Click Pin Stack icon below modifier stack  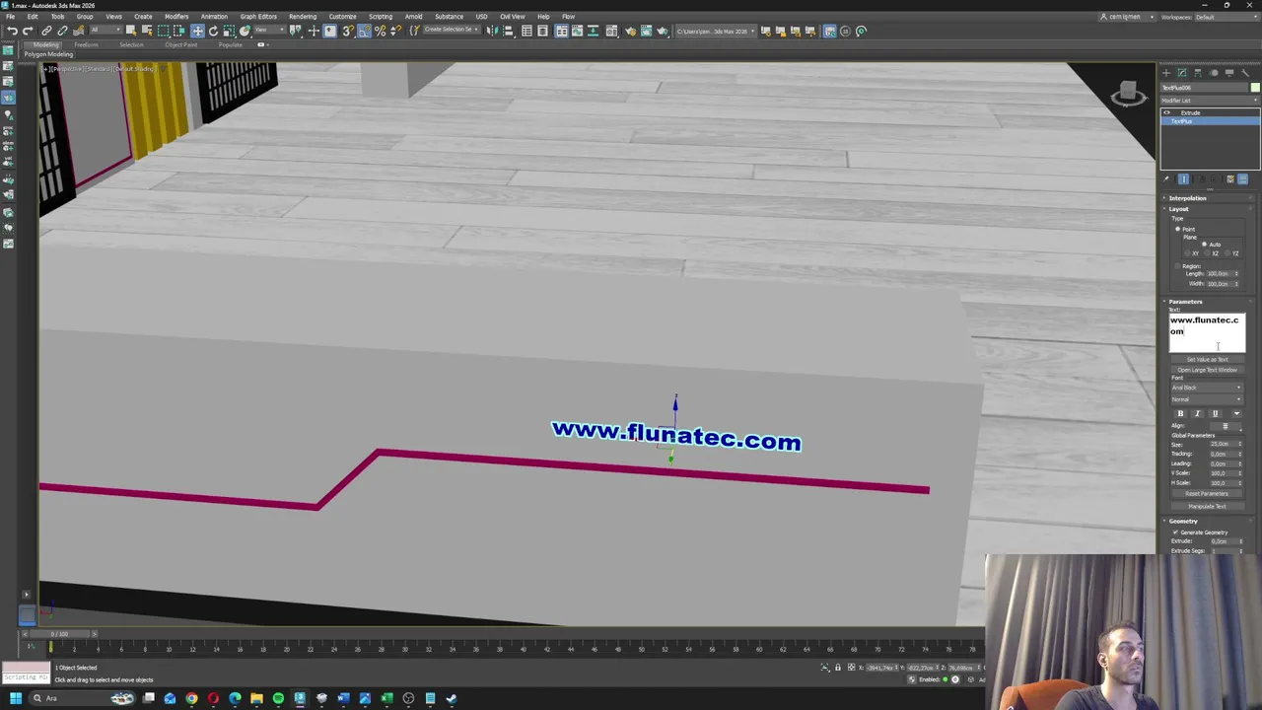(1167, 179)
